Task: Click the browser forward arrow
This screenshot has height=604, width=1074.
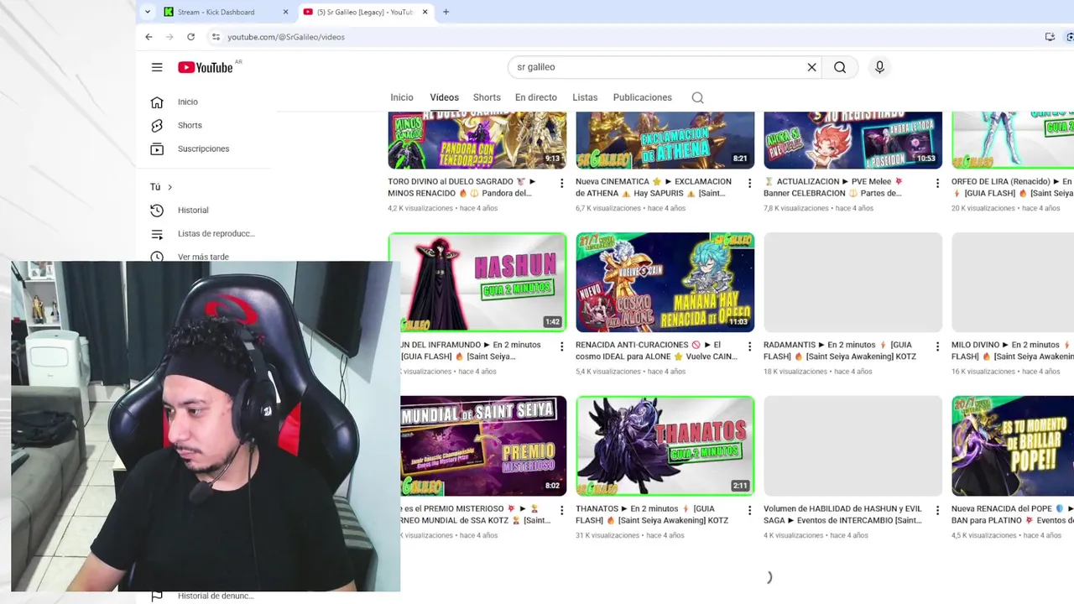Action: [x=169, y=37]
